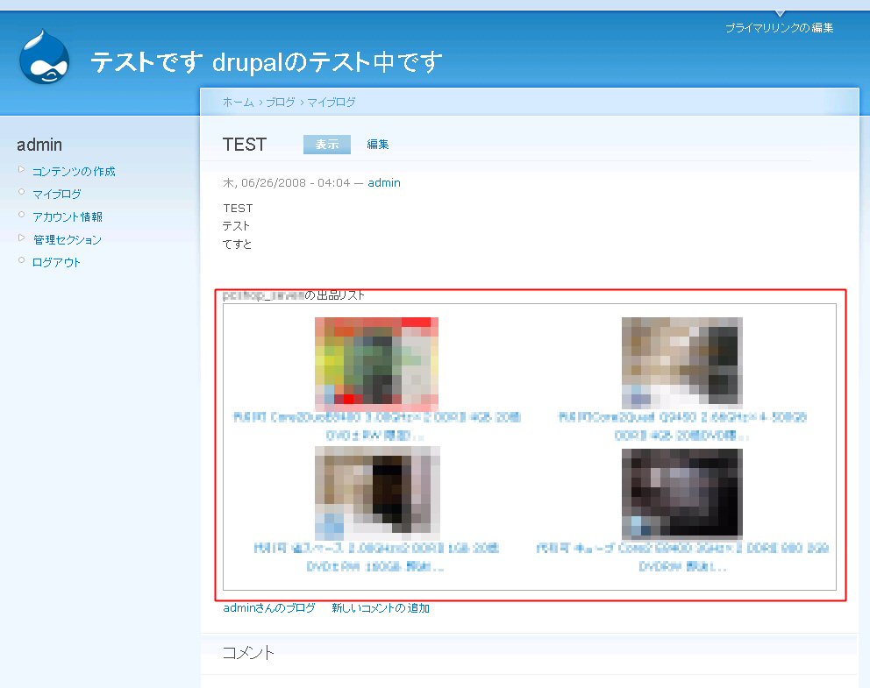The image size is (870, 688).
Task: Select the 表示 tab
Action: pyautogui.click(x=327, y=144)
